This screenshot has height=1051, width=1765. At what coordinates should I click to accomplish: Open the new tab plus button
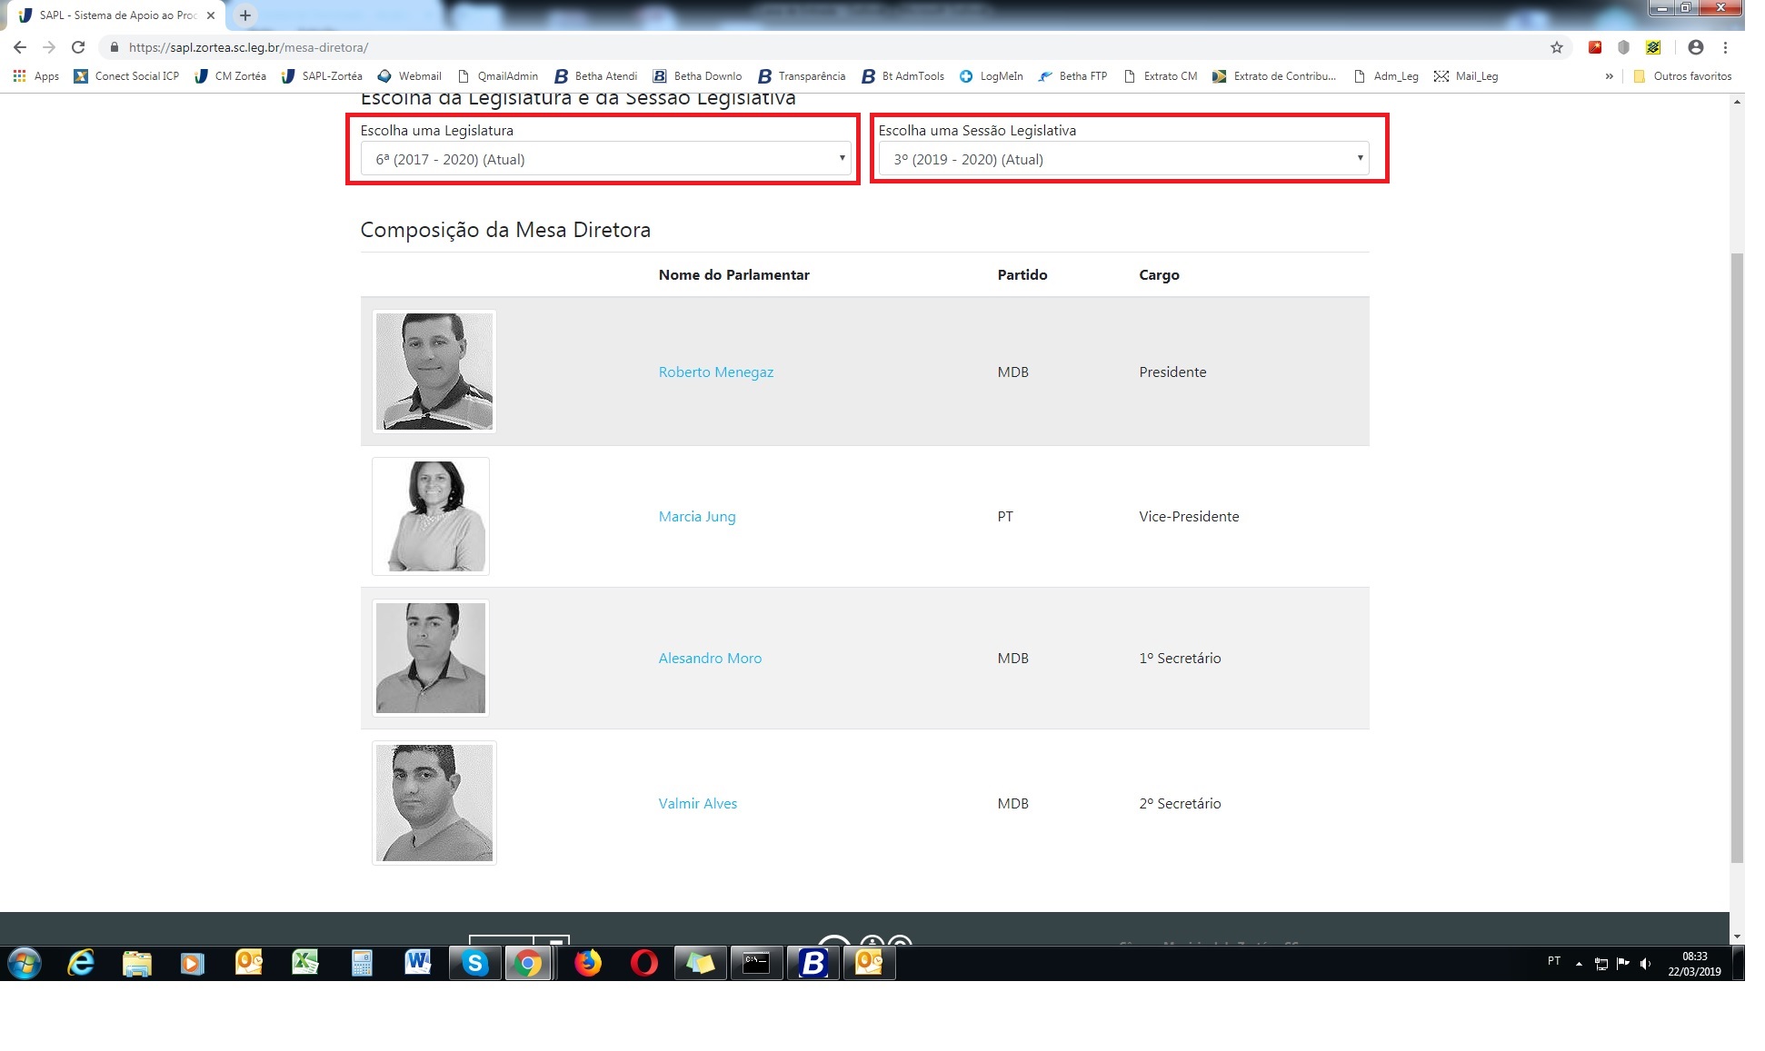[x=244, y=15]
